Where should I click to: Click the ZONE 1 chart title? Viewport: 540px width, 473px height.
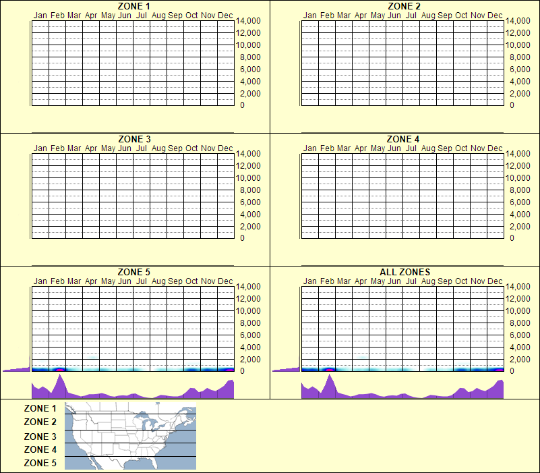(x=134, y=7)
